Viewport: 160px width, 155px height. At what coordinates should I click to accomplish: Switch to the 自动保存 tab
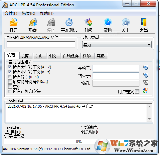(71, 56)
